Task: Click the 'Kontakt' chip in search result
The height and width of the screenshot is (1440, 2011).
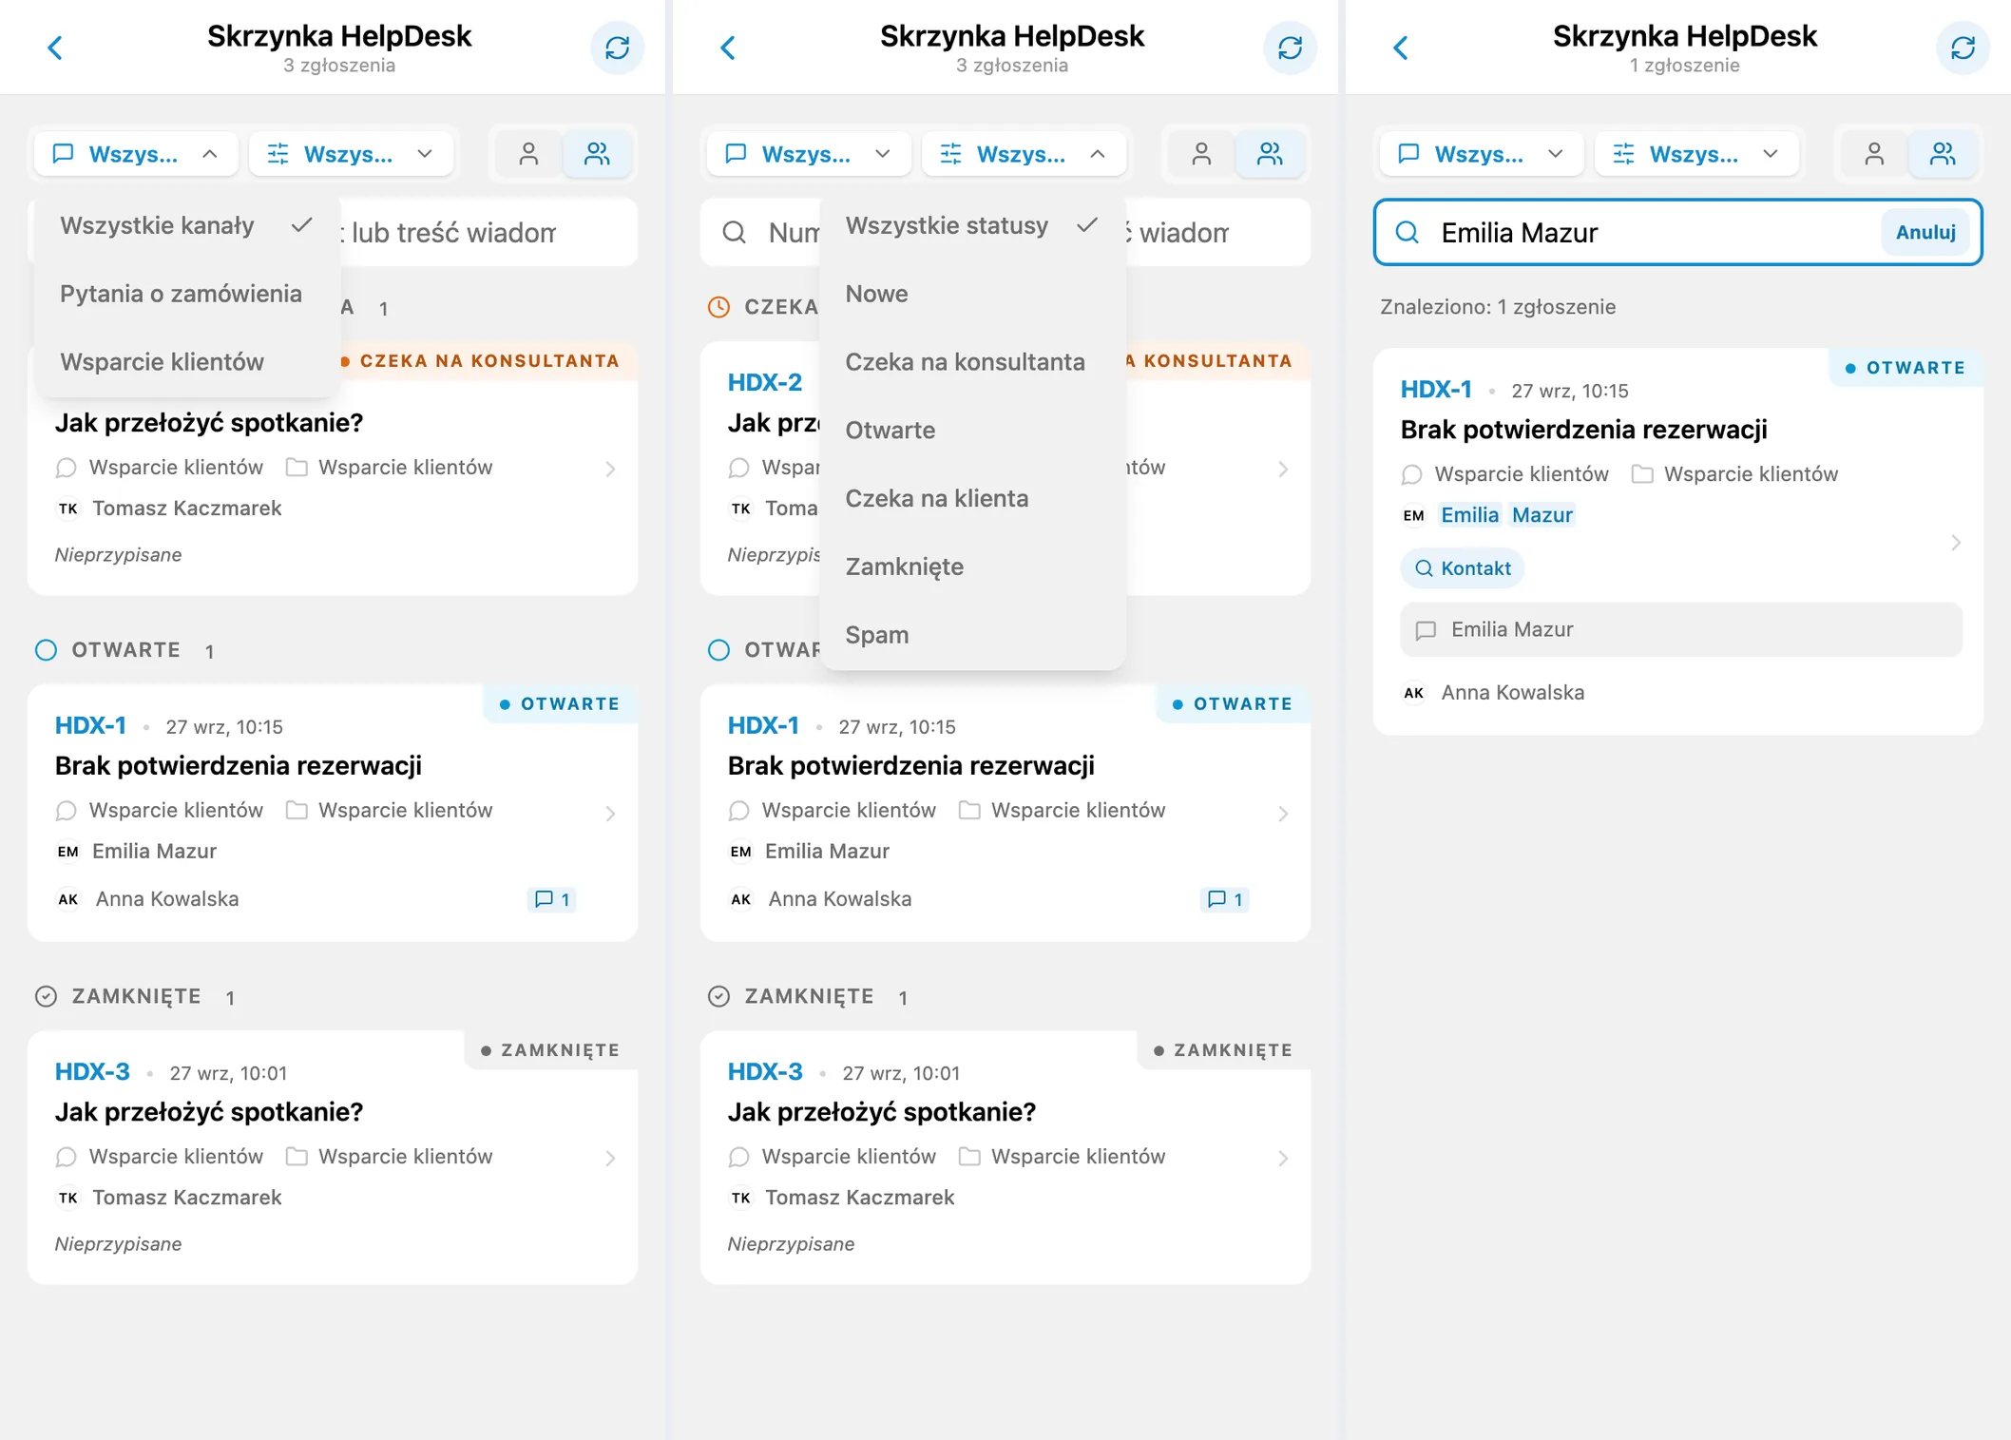Action: coord(1462,568)
